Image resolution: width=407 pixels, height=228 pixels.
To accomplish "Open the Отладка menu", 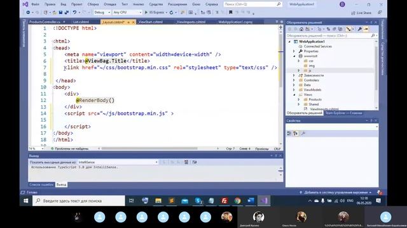I will point(110,4).
